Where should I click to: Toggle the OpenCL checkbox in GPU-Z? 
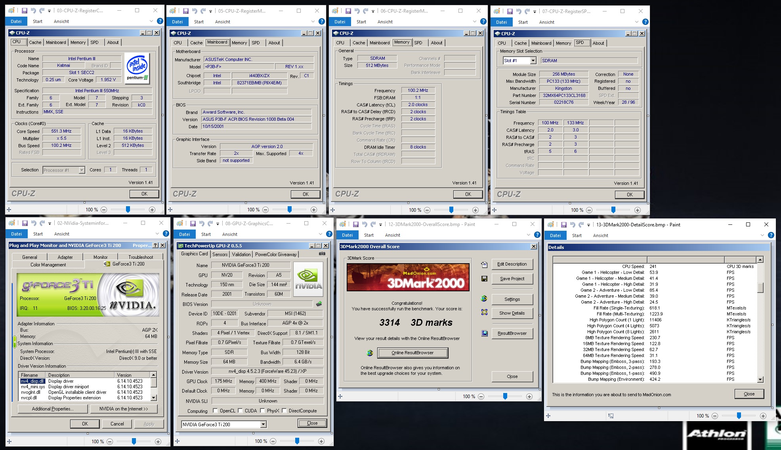coord(216,411)
